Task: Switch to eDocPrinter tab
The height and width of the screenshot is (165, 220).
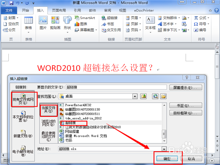Action: [x=144, y=10]
